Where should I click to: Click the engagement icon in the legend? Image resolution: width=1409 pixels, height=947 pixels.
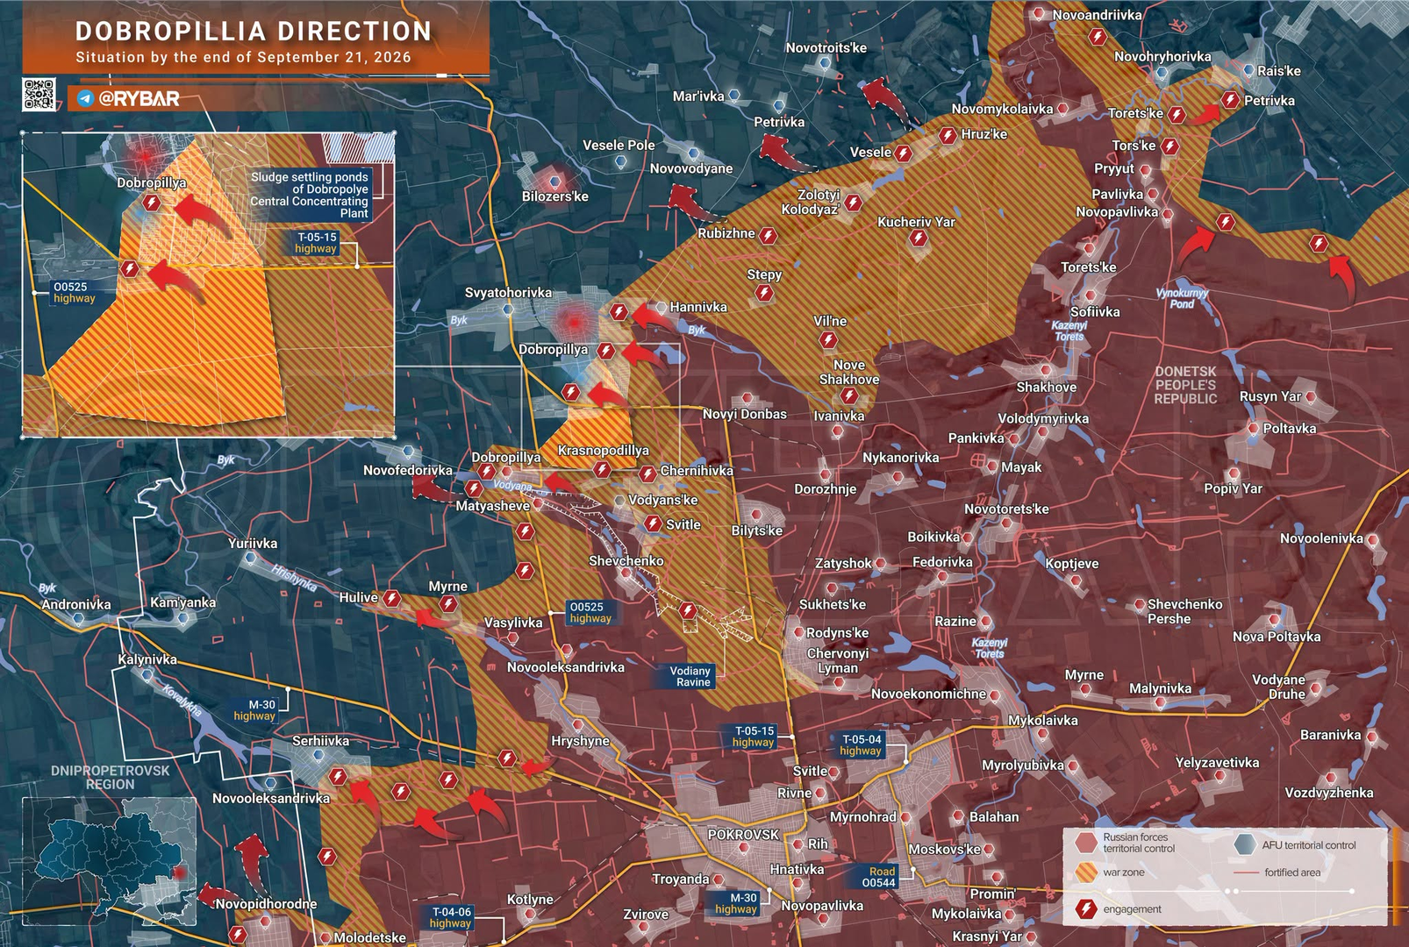click(x=1086, y=908)
